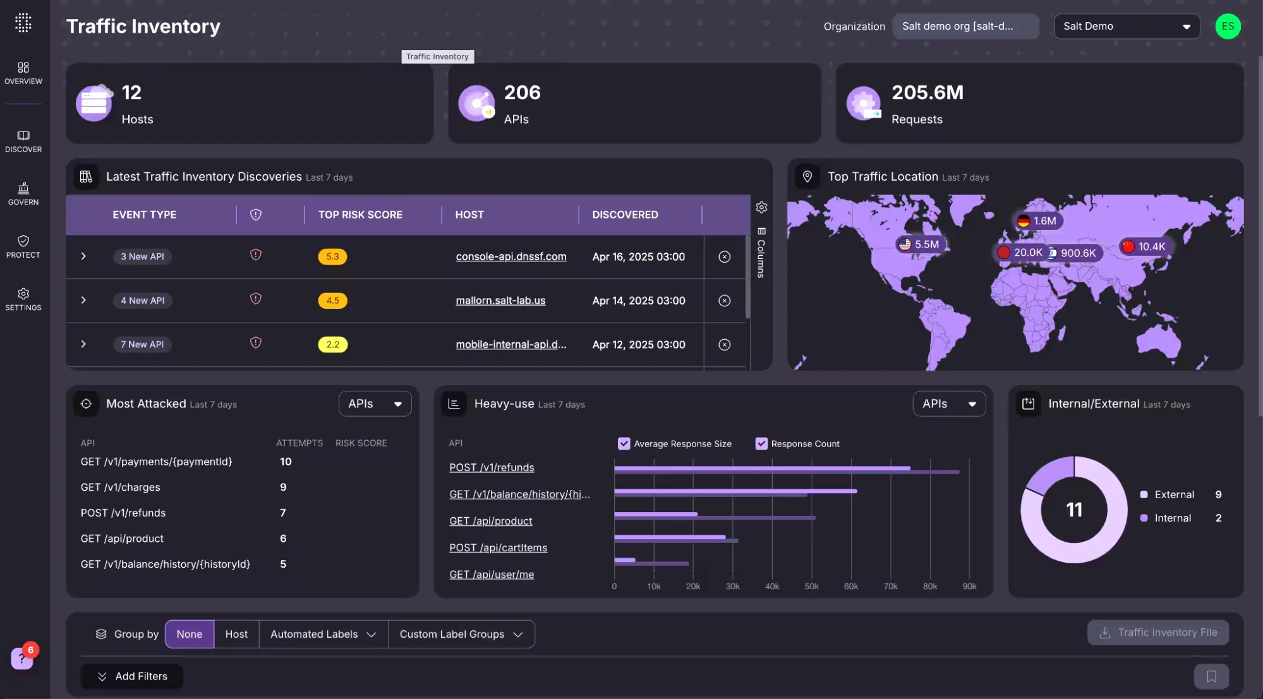Switch Group by to Host

pos(236,634)
